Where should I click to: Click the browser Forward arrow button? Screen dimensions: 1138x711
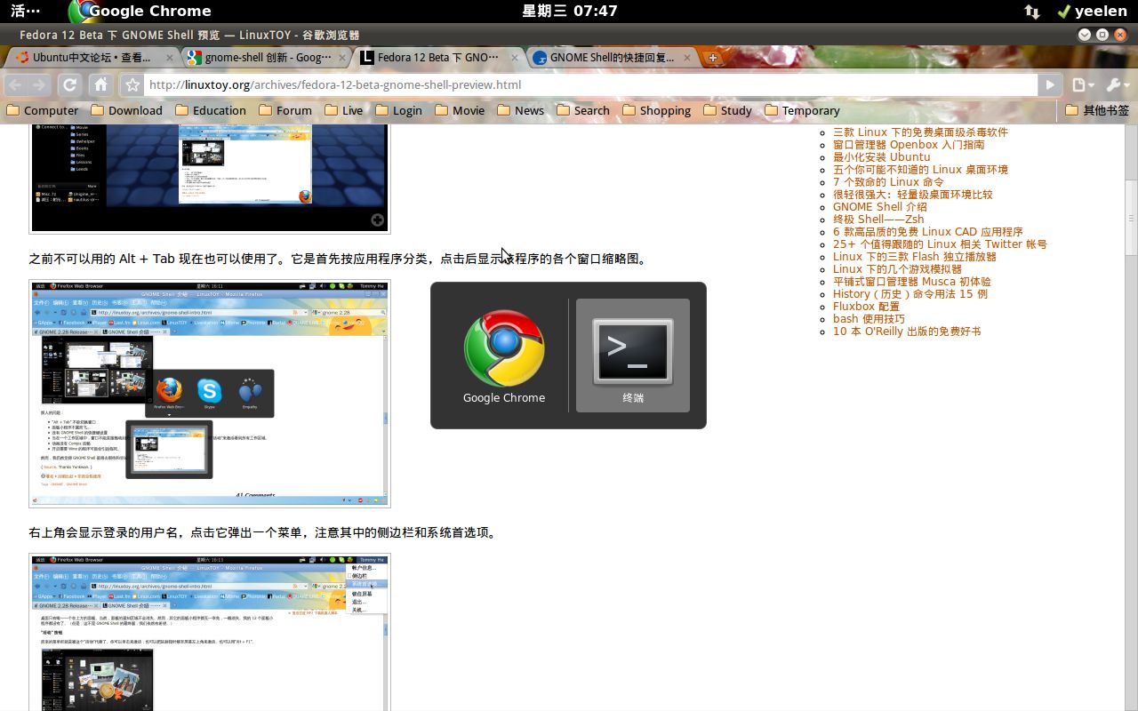[39, 84]
